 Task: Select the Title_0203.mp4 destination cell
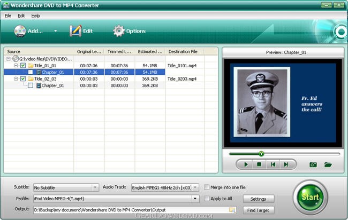pos(182,79)
